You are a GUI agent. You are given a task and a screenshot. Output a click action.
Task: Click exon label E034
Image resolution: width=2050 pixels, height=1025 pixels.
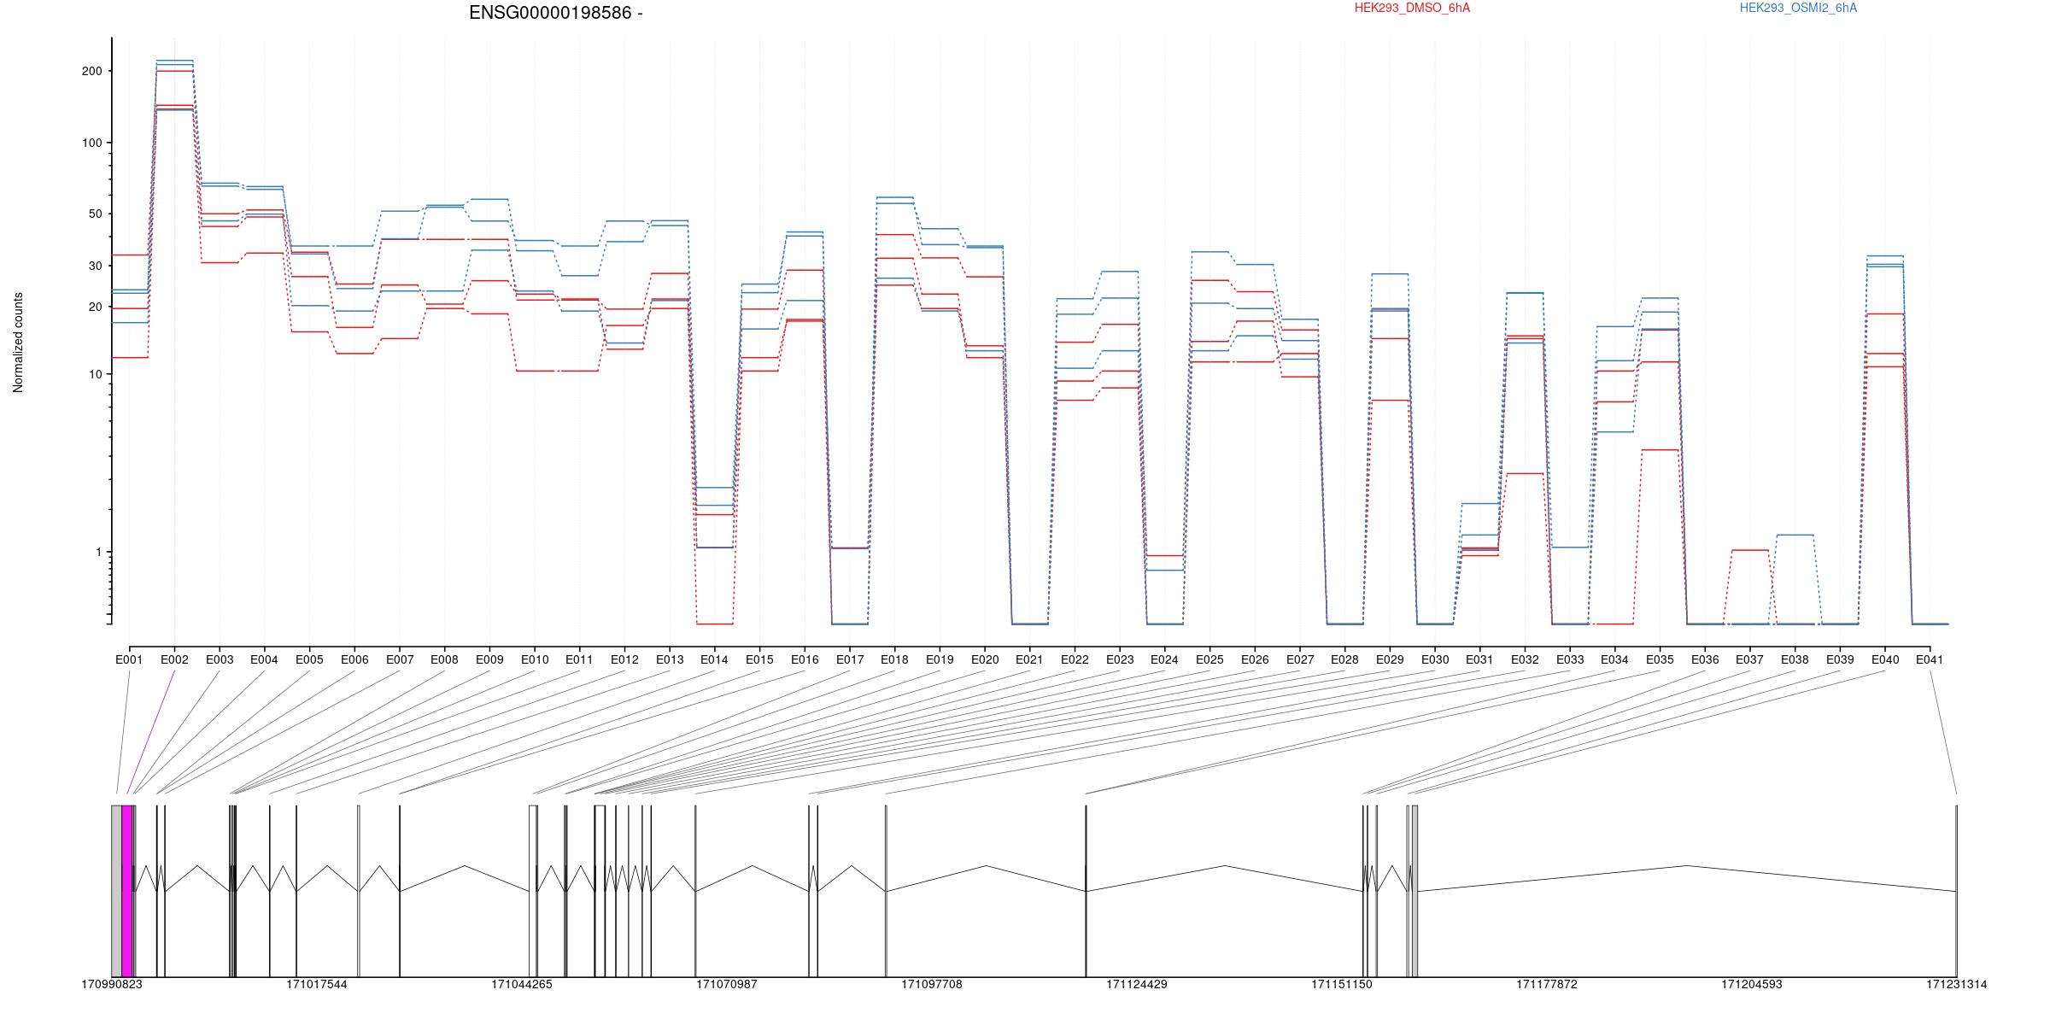coord(1614,660)
